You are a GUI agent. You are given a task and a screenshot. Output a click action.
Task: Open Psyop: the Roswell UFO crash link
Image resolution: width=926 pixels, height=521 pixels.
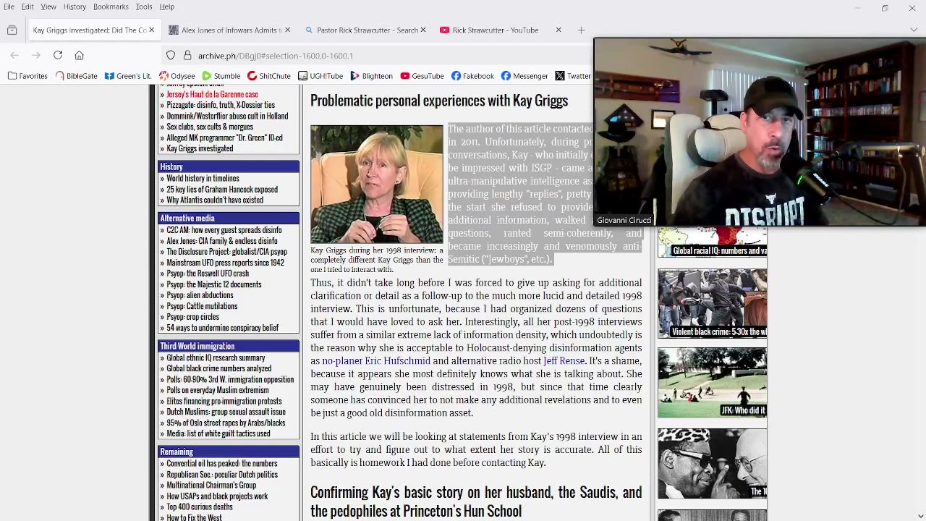pos(208,274)
